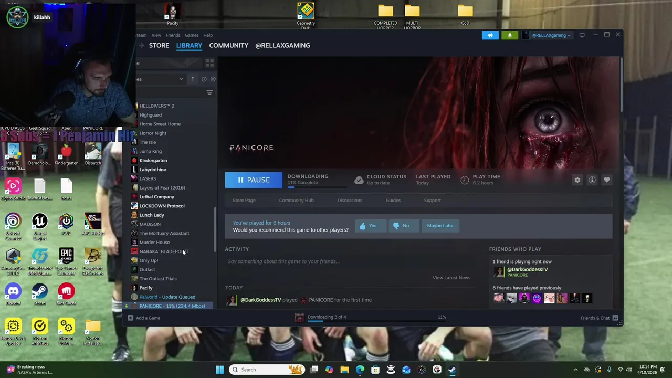The height and width of the screenshot is (378, 672).
Task: Open the Steam announcements megaphone icon
Action: tap(490, 35)
